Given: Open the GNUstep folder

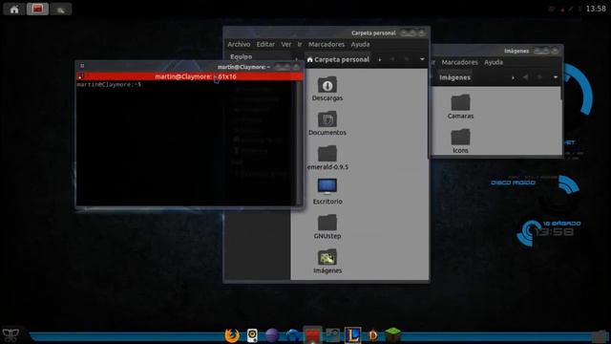Looking at the screenshot, I should [327, 227].
